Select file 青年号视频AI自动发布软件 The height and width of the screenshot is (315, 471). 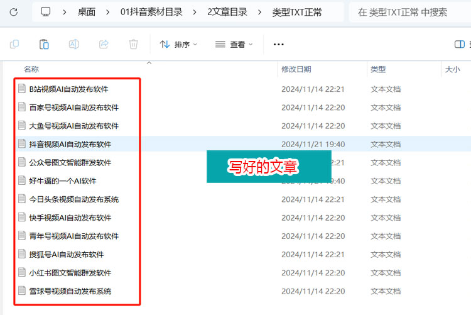click(74, 236)
